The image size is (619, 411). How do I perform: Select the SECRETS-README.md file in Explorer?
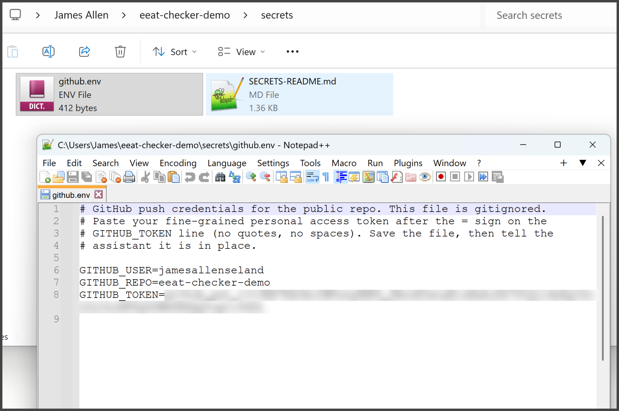tap(300, 94)
